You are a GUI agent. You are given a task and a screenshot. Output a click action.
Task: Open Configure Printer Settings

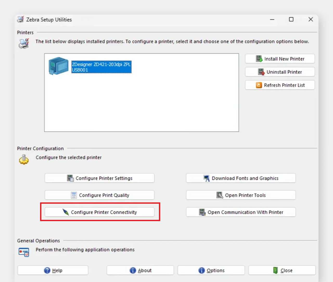coord(99,178)
